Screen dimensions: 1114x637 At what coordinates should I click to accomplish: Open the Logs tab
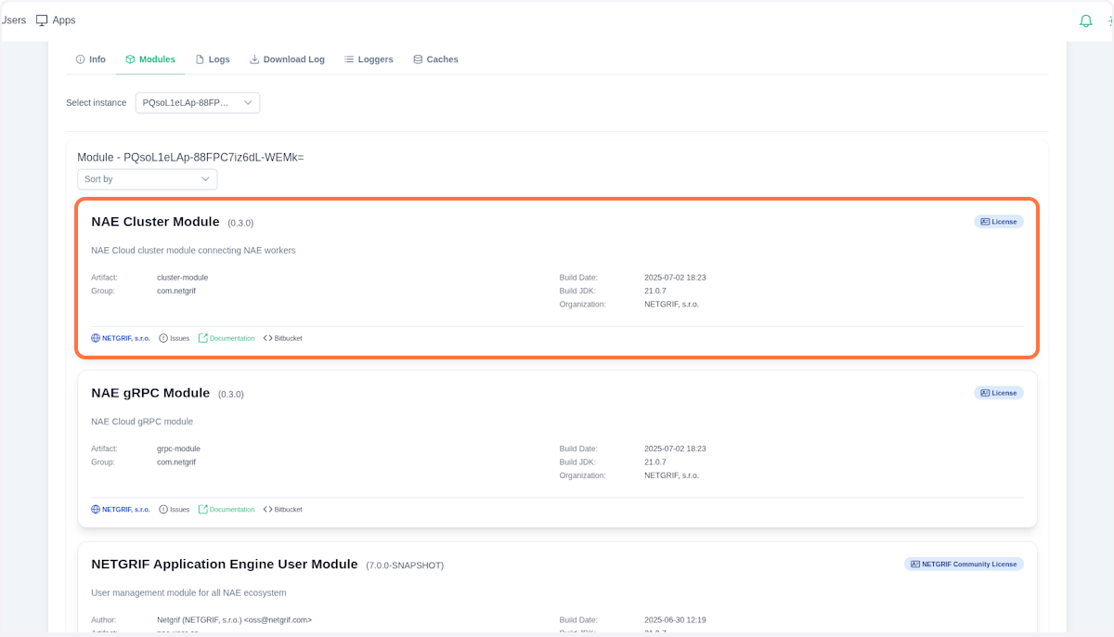(213, 59)
